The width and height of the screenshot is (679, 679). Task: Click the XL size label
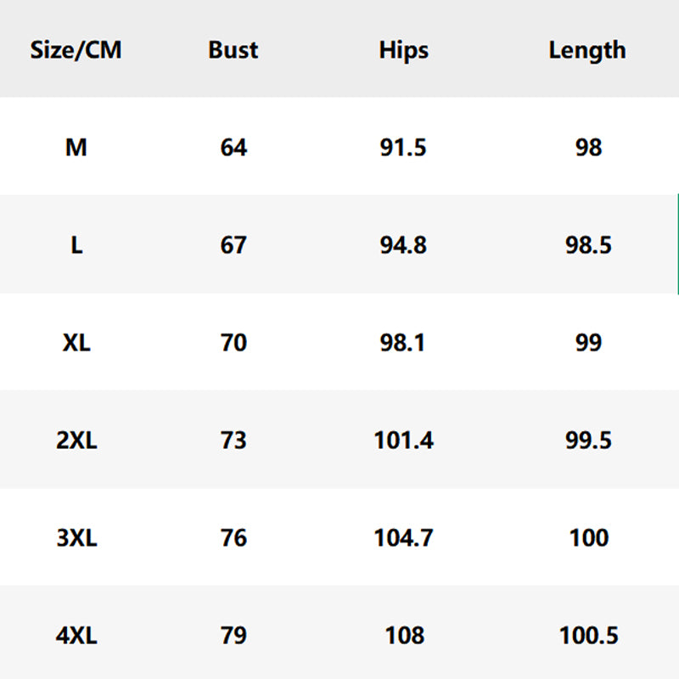point(76,343)
